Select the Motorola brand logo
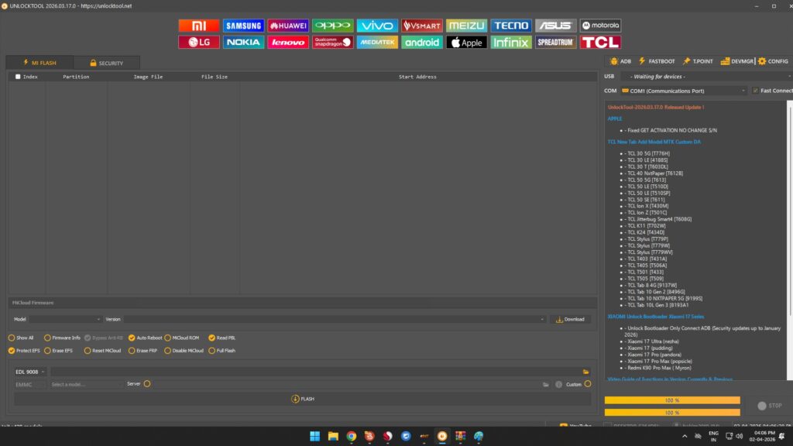The width and height of the screenshot is (793, 446). 600,26
